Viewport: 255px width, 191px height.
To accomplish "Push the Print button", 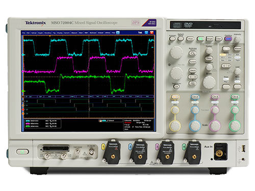I will click(x=190, y=39).
